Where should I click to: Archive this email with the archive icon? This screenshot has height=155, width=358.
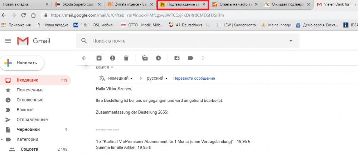(99, 58)
